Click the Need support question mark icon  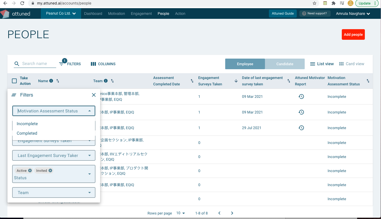(x=304, y=14)
